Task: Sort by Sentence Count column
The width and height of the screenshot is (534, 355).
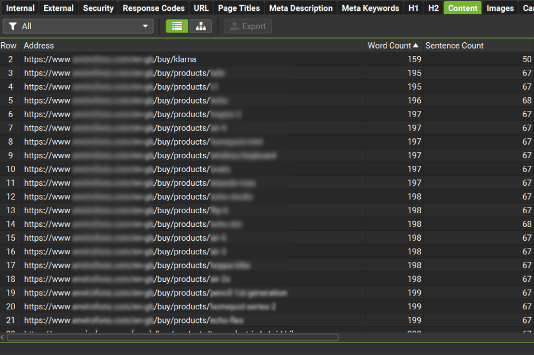Action: point(454,45)
